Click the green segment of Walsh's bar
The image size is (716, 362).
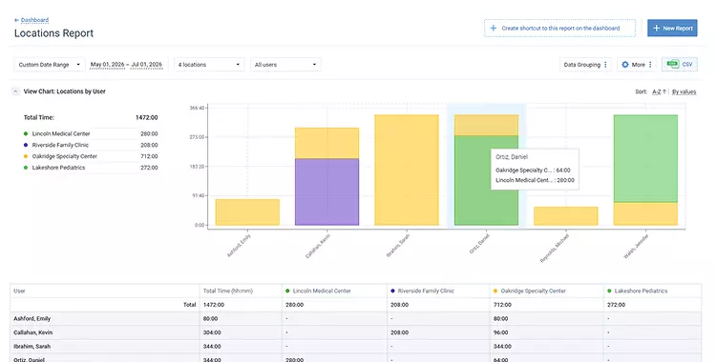point(645,159)
